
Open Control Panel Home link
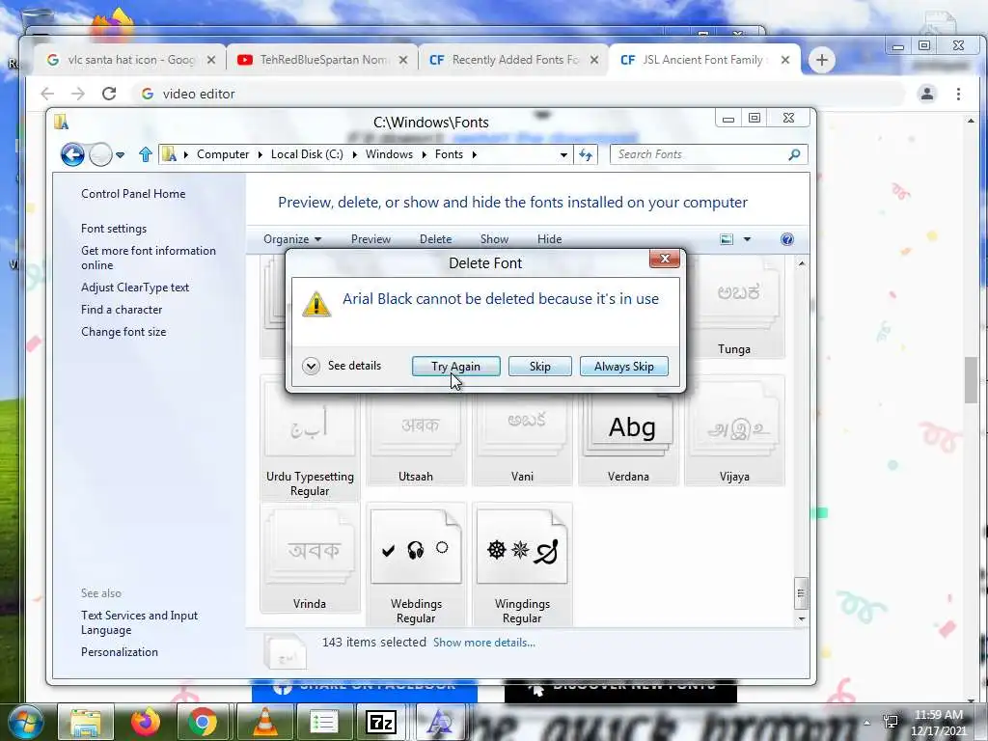(x=133, y=194)
